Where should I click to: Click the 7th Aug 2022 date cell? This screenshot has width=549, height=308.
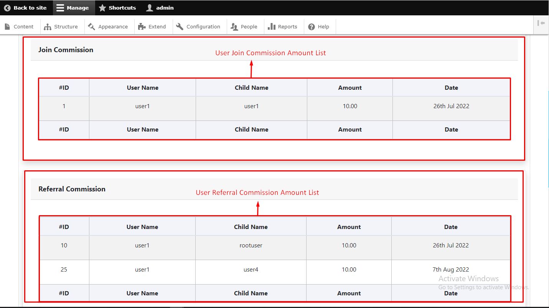pyautogui.click(x=450, y=270)
